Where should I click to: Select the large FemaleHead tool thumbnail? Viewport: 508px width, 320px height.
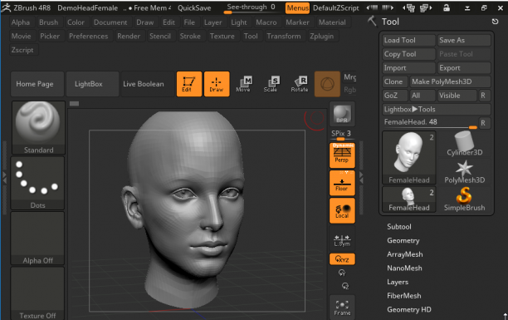coord(409,158)
